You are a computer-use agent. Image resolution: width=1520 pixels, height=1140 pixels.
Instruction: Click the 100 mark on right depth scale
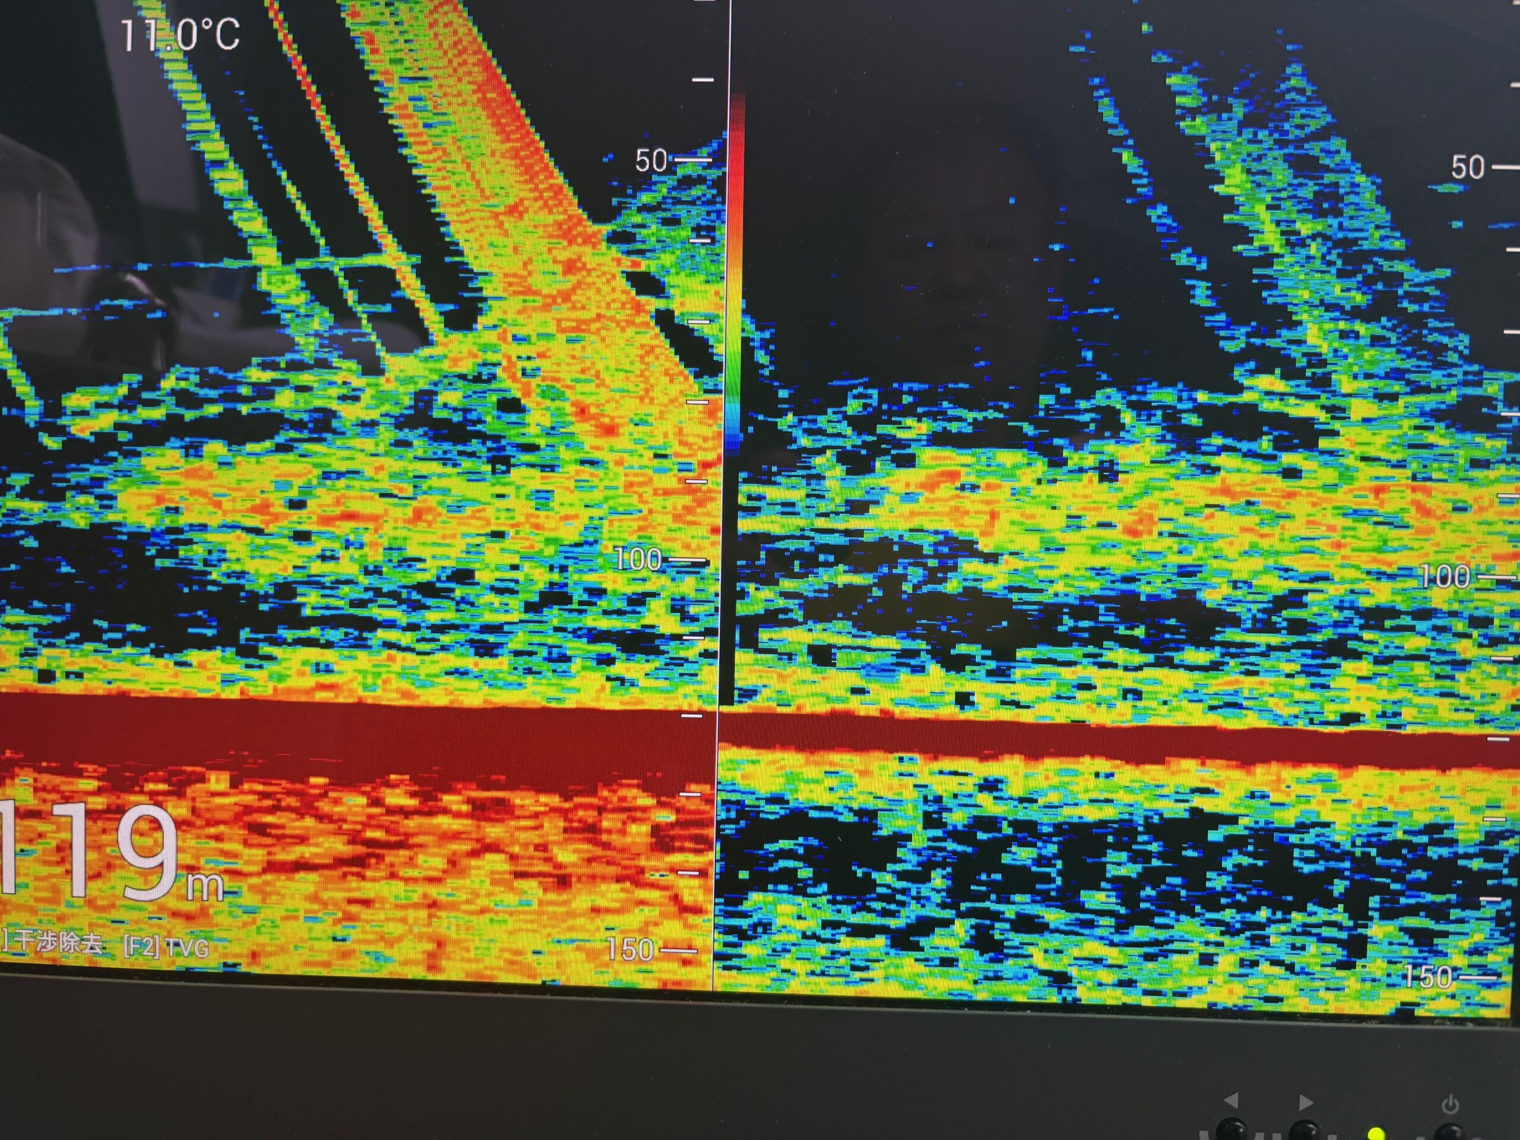coord(1445,577)
